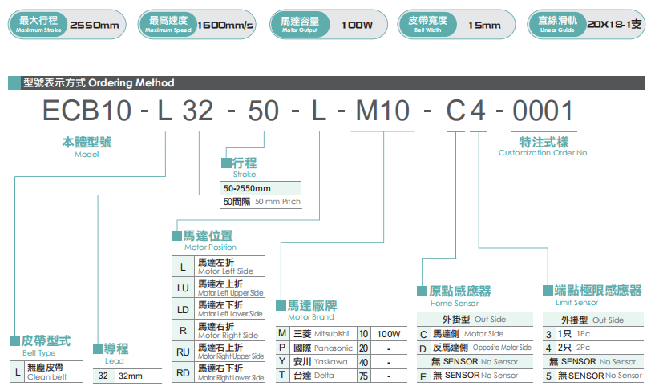651x390 pixels.
Task: Select the Motor Left Side row
Action: pyautogui.click(x=219, y=267)
